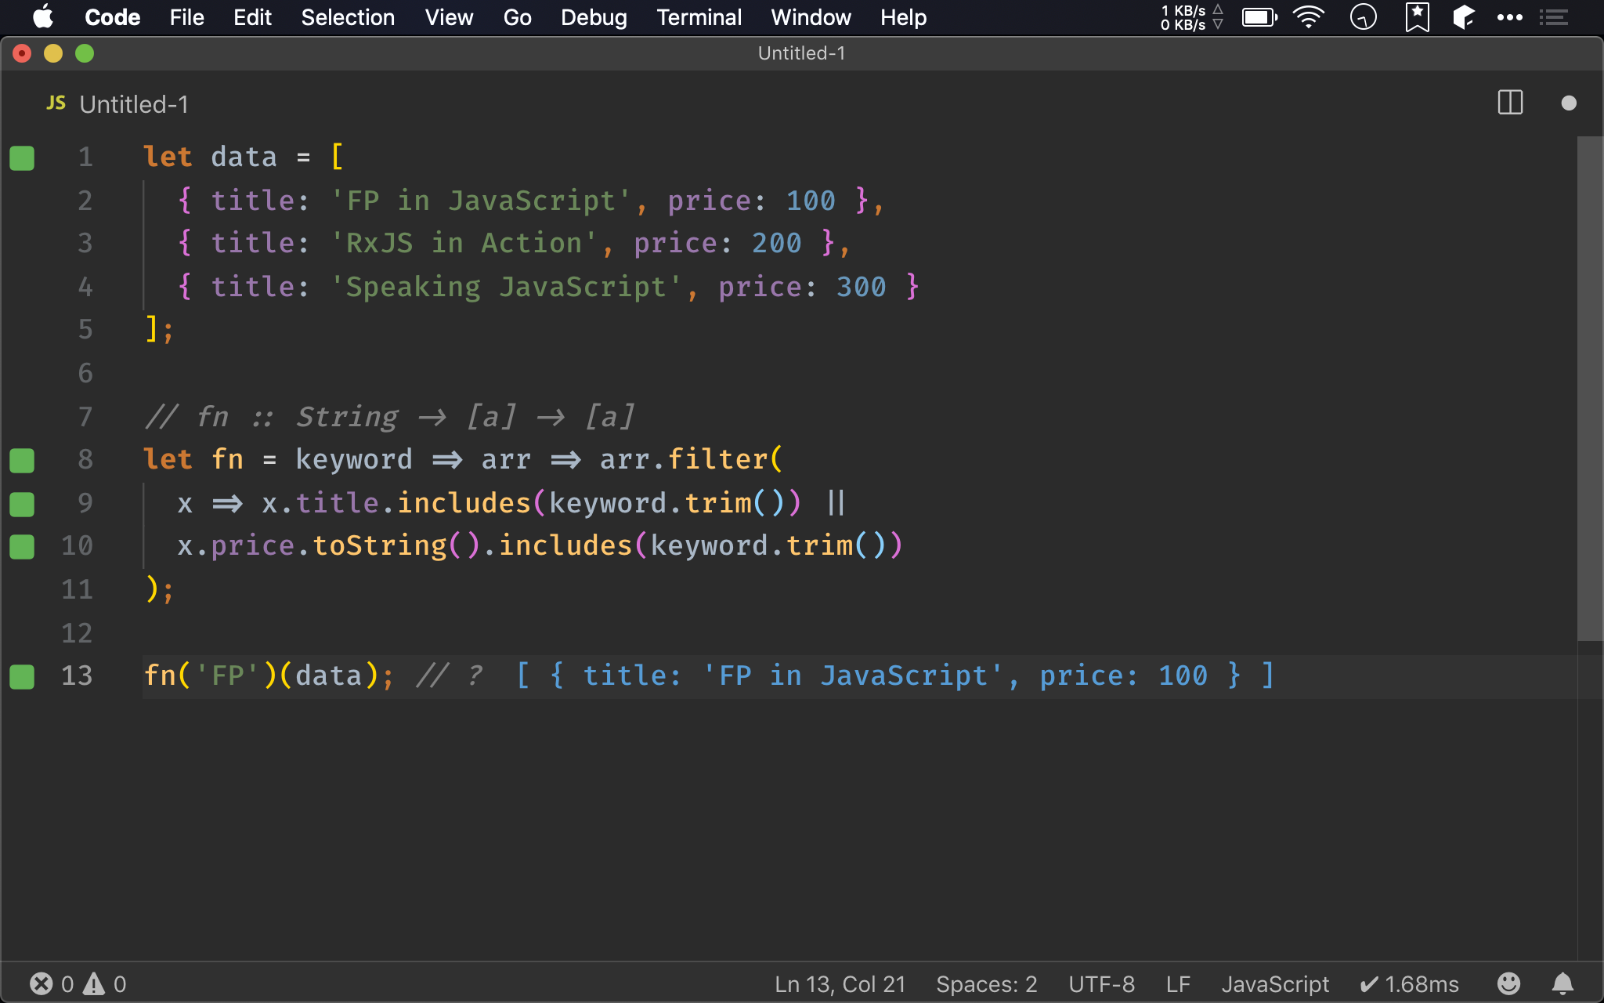Click green coverage marker on line 8
The image size is (1604, 1003).
tap(22, 460)
